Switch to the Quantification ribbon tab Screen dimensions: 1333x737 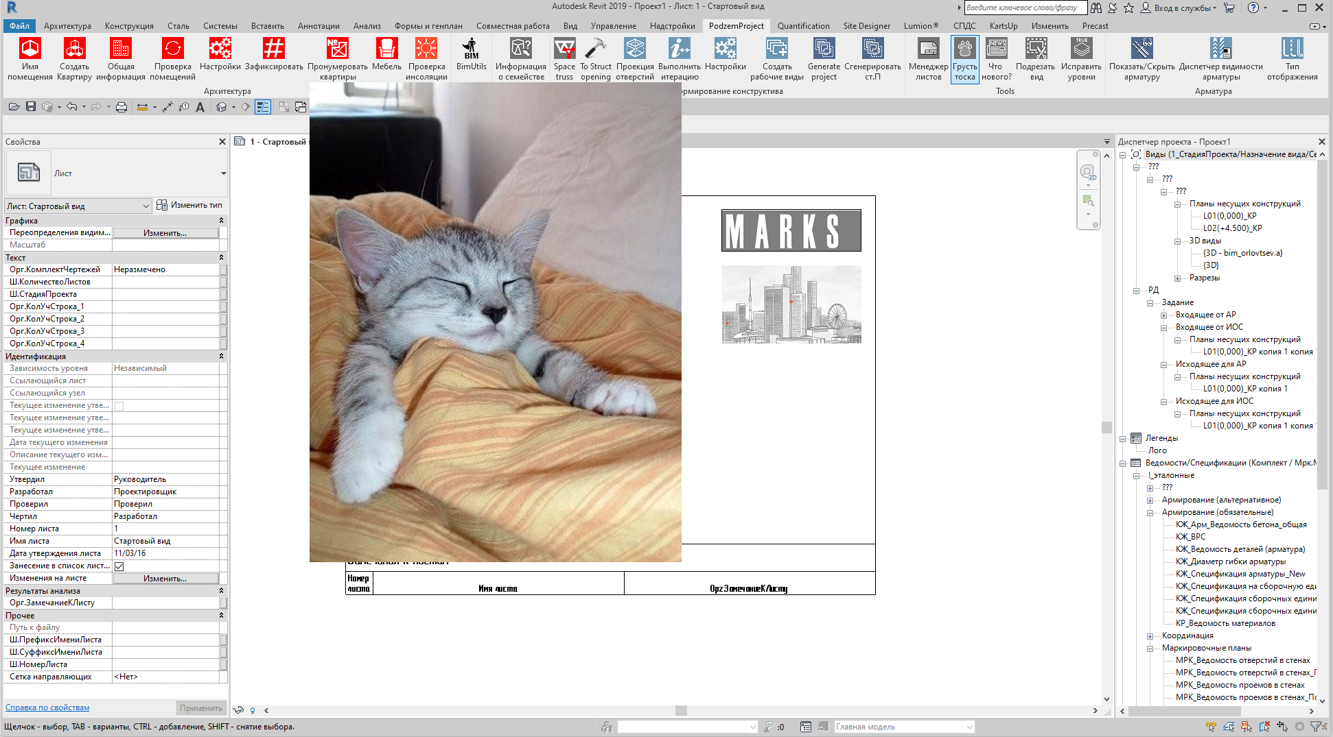pyautogui.click(x=803, y=26)
